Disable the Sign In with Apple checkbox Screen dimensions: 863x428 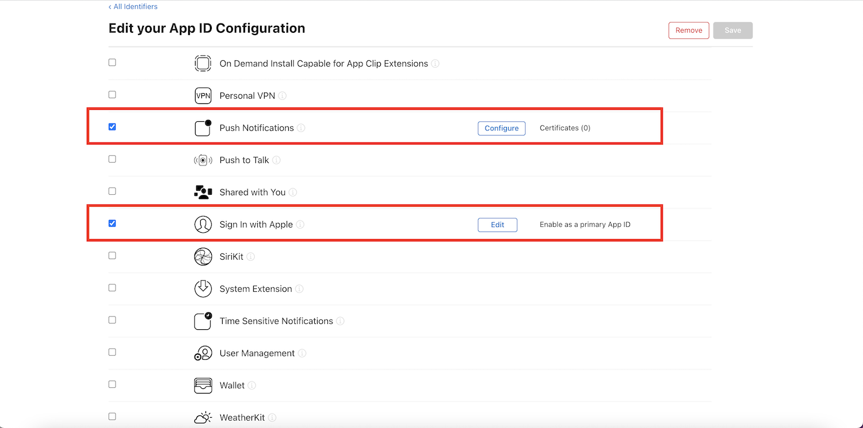tap(112, 223)
